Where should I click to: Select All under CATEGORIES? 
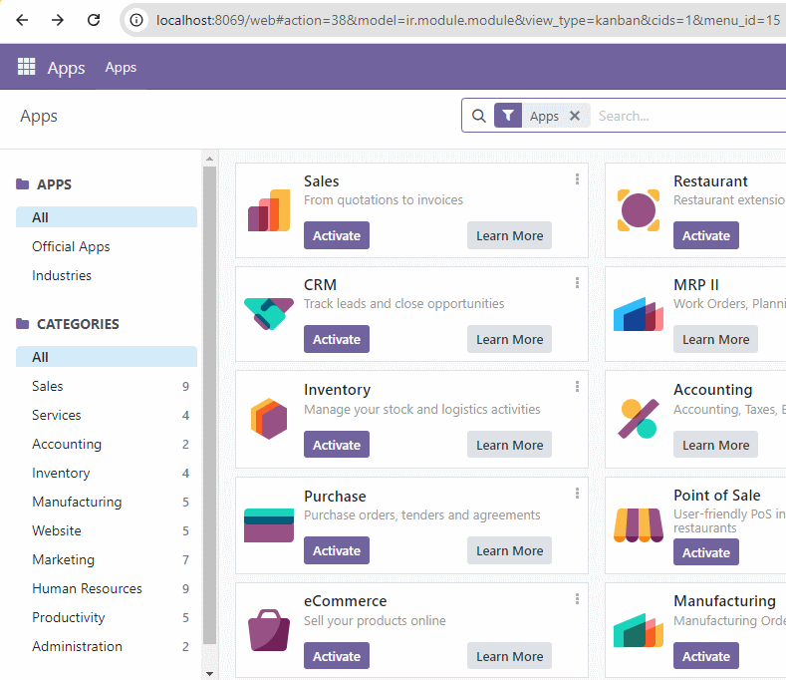107,357
